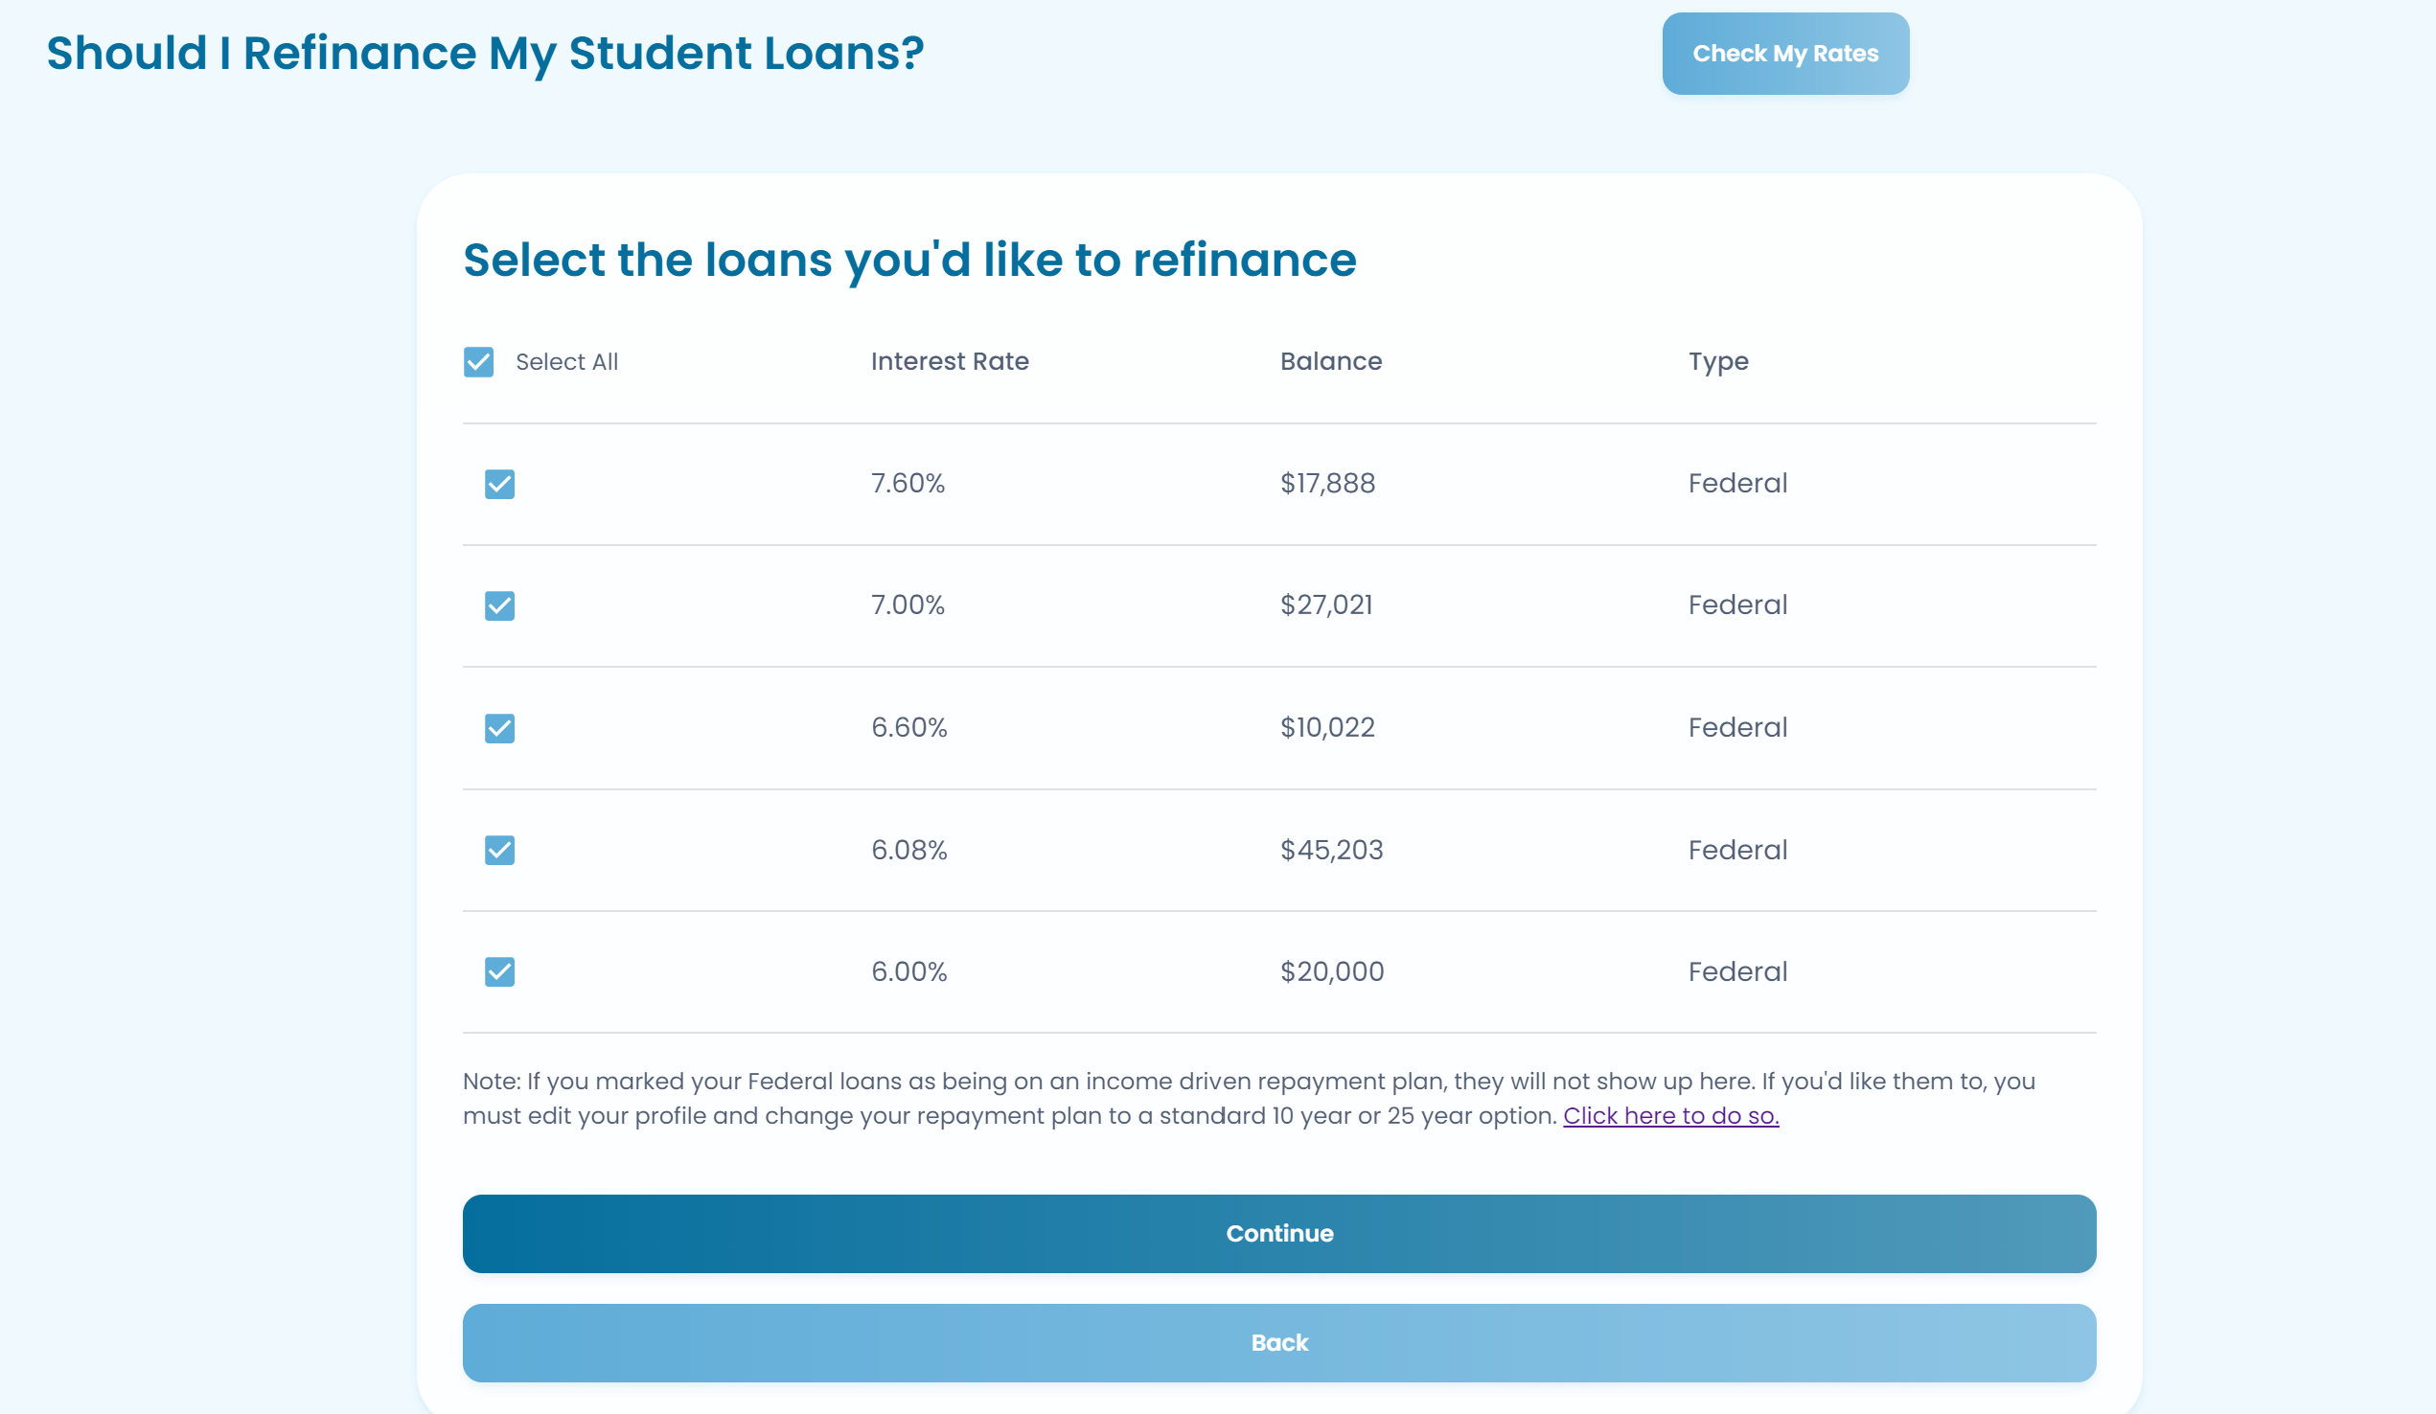Screen dimensions: 2436x1414
Task: Uncheck the $45,203 loan checkbox
Action: tap(500, 850)
